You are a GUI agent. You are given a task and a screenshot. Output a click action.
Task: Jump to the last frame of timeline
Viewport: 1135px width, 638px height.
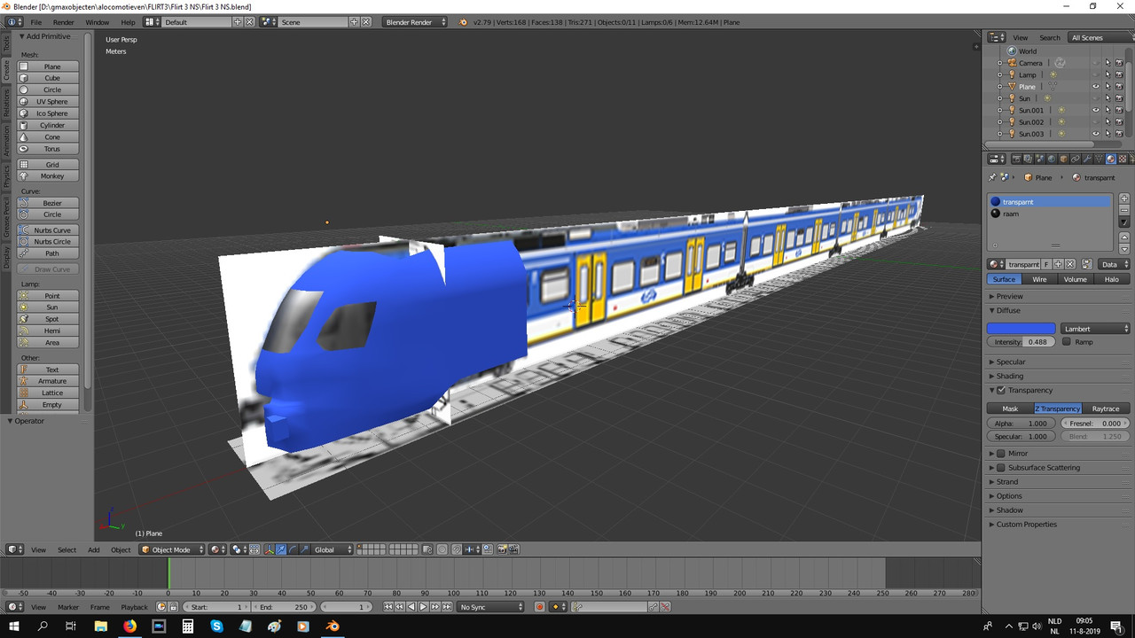446,607
